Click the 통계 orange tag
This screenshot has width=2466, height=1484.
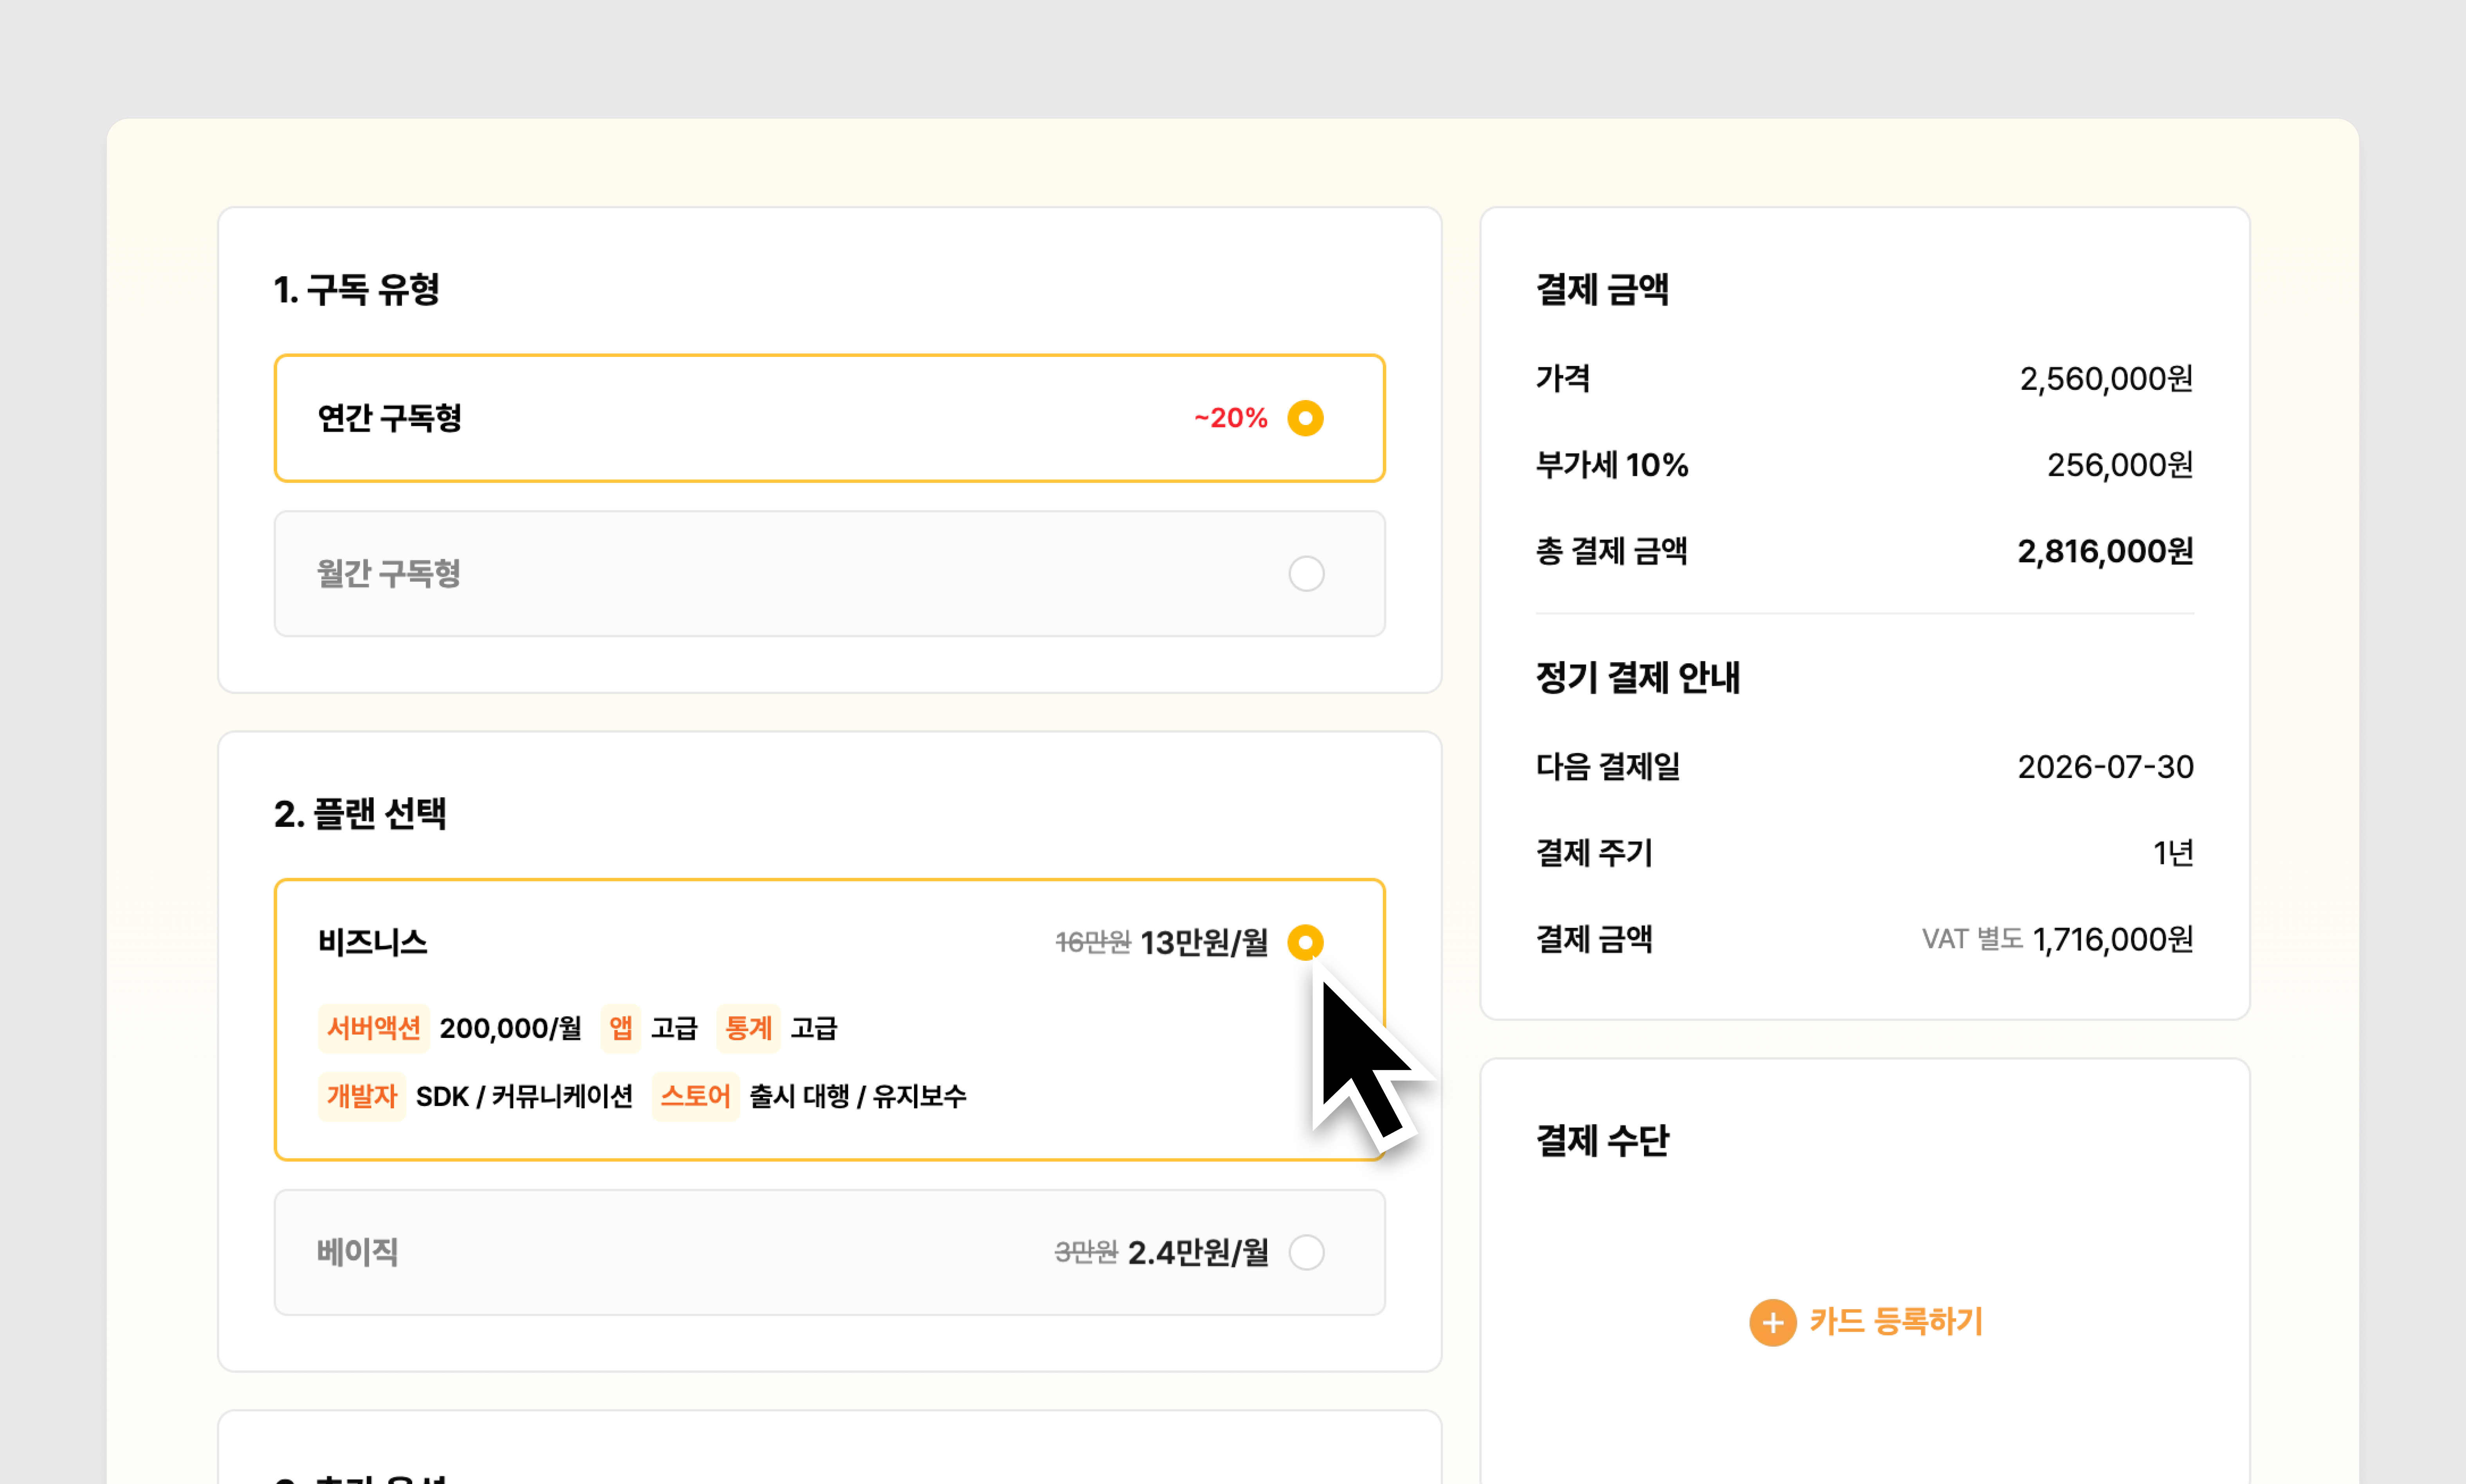point(748,1028)
